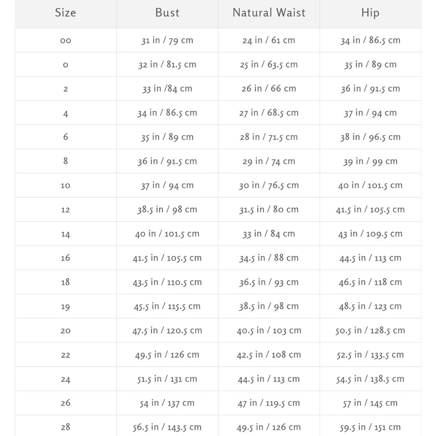The height and width of the screenshot is (436, 436).
Task: Click the Size column header
Action: pos(65,13)
